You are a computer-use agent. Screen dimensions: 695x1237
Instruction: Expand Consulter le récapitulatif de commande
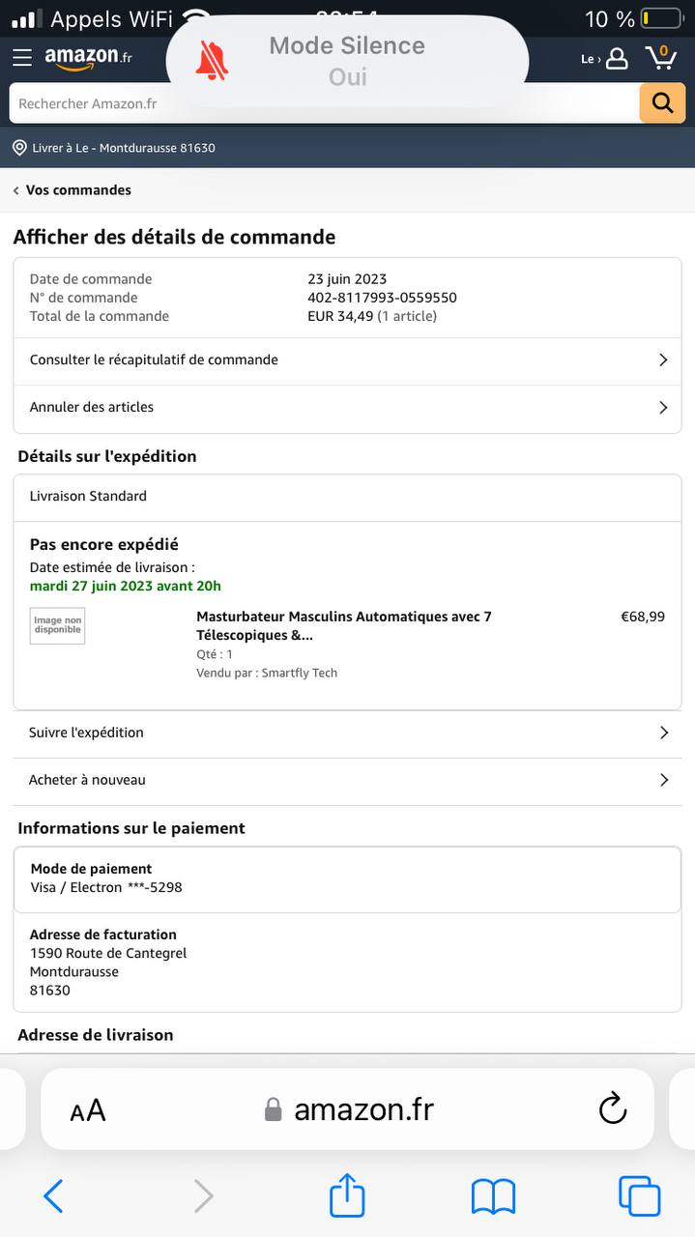click(x=347, y=360)
